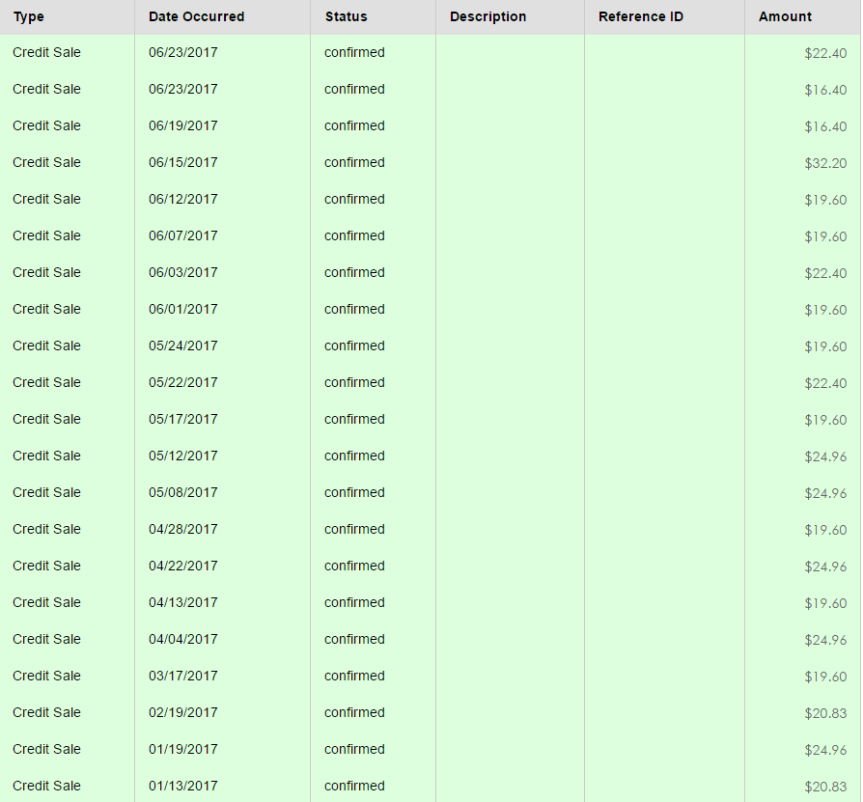Click the $24.96 amount for 04/04/2017
863x802 pixels.
click(x=825, y=640)
